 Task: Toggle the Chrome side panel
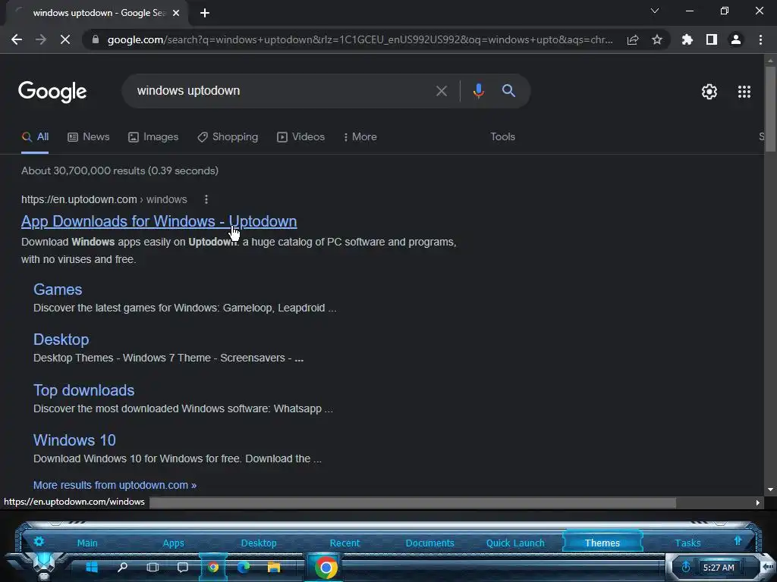[x=712, y=39]
